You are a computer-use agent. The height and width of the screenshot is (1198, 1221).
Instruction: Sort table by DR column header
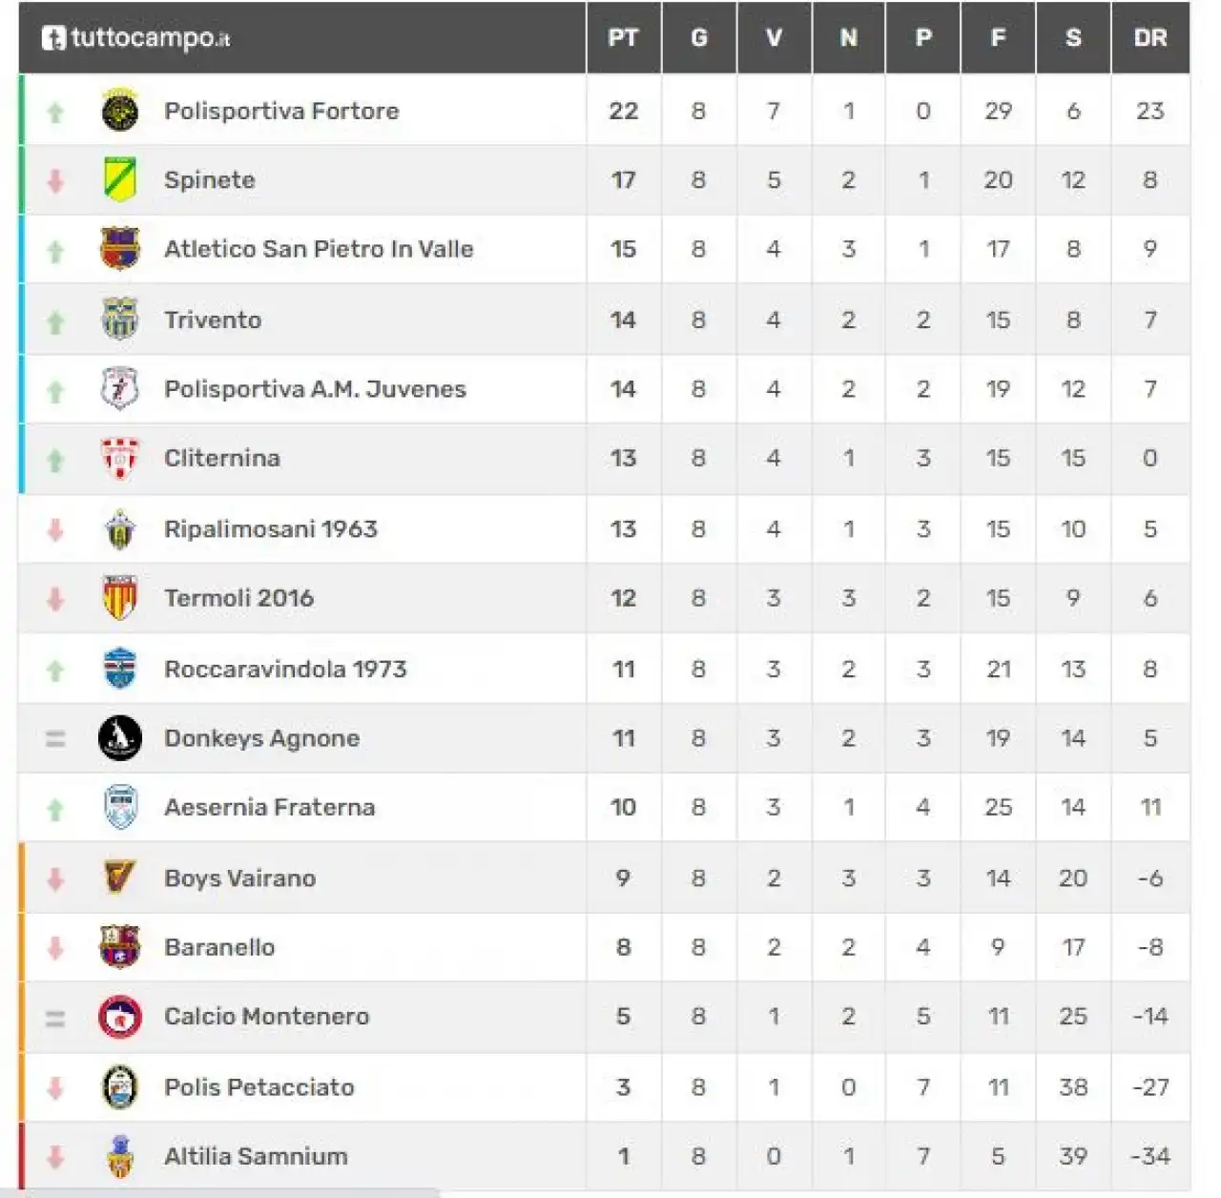point(1150,38)
